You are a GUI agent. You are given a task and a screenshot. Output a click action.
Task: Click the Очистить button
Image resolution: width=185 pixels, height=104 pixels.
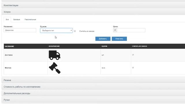[119, 39]
